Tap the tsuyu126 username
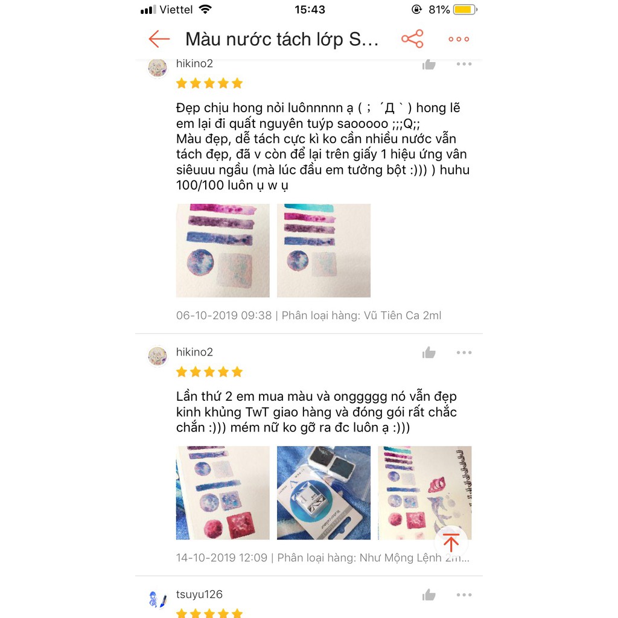 pyautogui.click(x=199, y=594)
